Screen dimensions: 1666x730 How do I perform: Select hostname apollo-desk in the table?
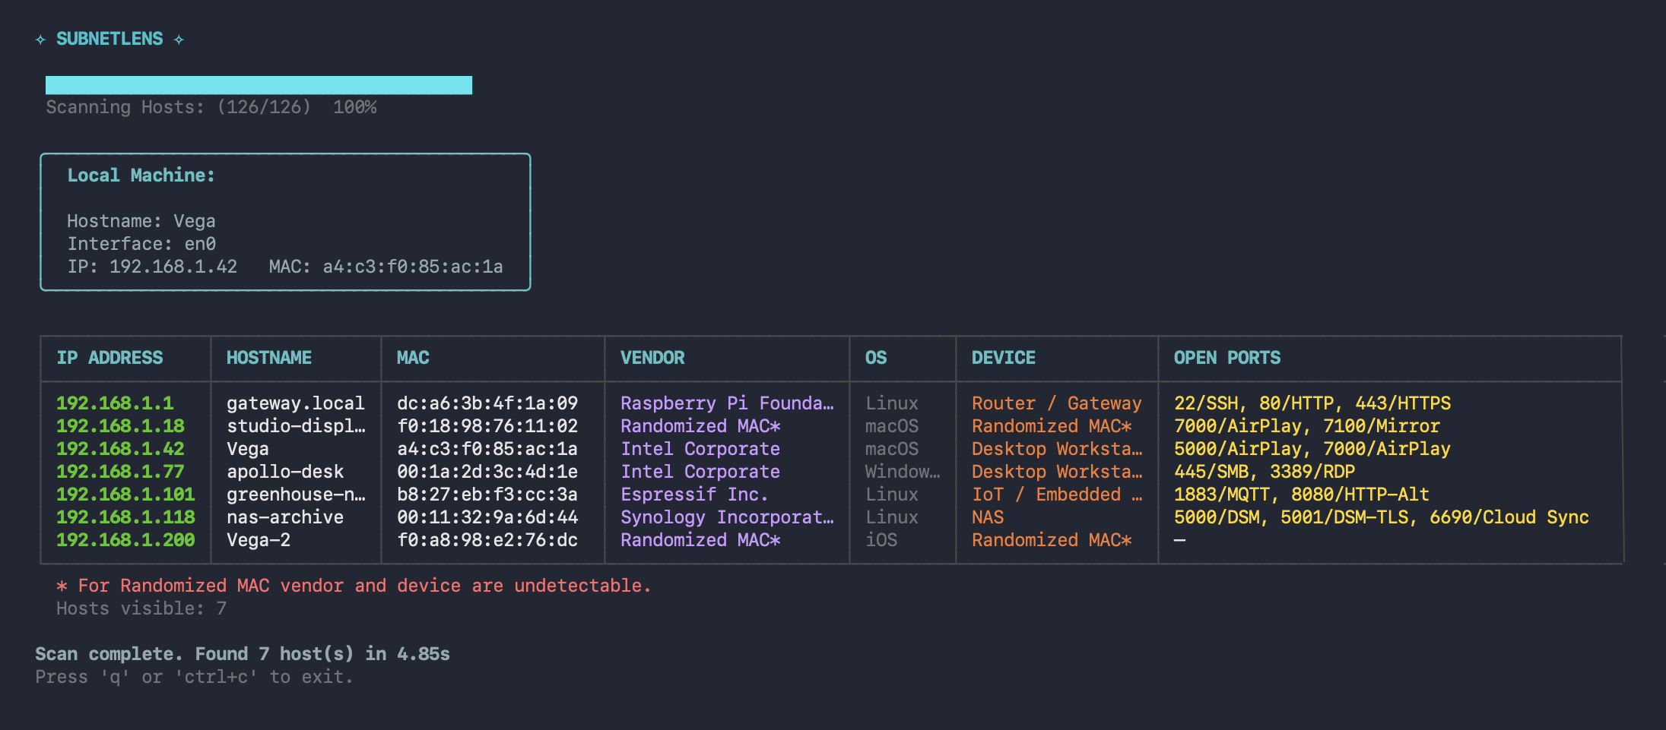tap(285, 472)
